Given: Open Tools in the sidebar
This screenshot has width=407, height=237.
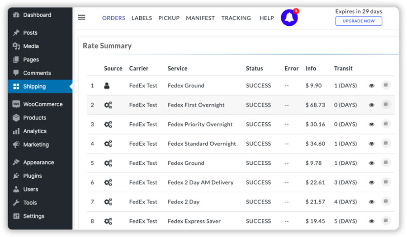Looking at the screenshot, I should click(x=40, y=203).
